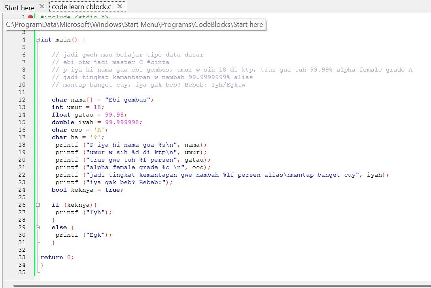Click on printf ("Egk") line

[x=83, y=235]
